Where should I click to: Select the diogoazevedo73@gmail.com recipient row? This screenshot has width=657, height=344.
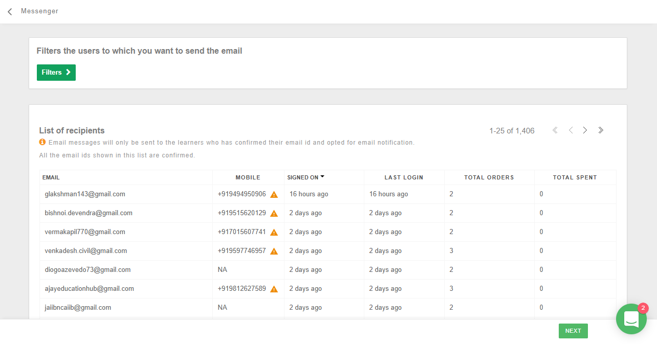328,270
